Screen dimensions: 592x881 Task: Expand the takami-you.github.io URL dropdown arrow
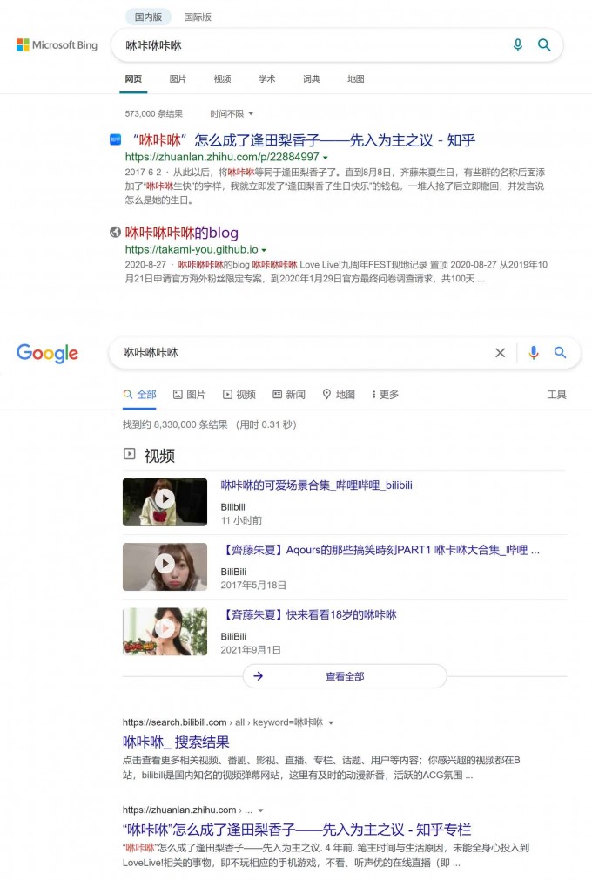pyautogui.click(x=264, y=251)
